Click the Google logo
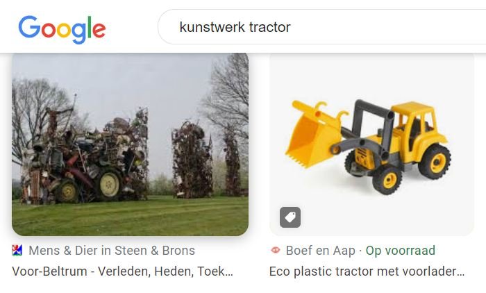Screen dimensions: 486x293 [x=62, y=29]
